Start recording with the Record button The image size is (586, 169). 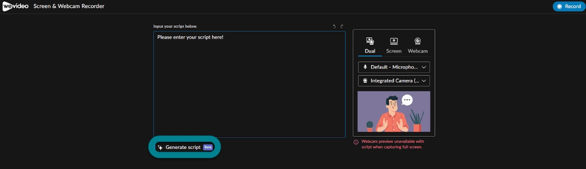(569, 6)
